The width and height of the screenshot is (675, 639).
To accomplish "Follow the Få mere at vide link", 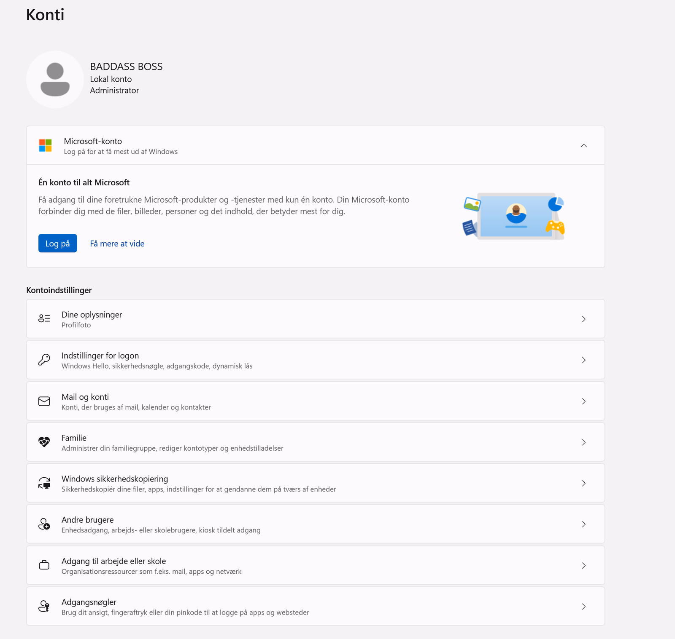I will pyautogui.click(x=117, y=243).
